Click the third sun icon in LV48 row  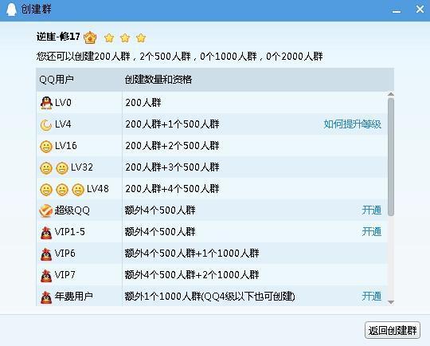tap(78, 190)
